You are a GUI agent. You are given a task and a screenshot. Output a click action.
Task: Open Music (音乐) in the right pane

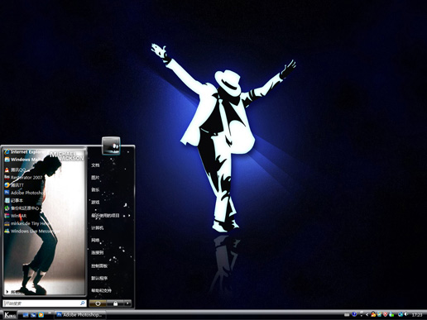coord(95,190)
